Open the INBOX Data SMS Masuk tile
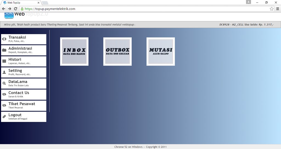 74,51
